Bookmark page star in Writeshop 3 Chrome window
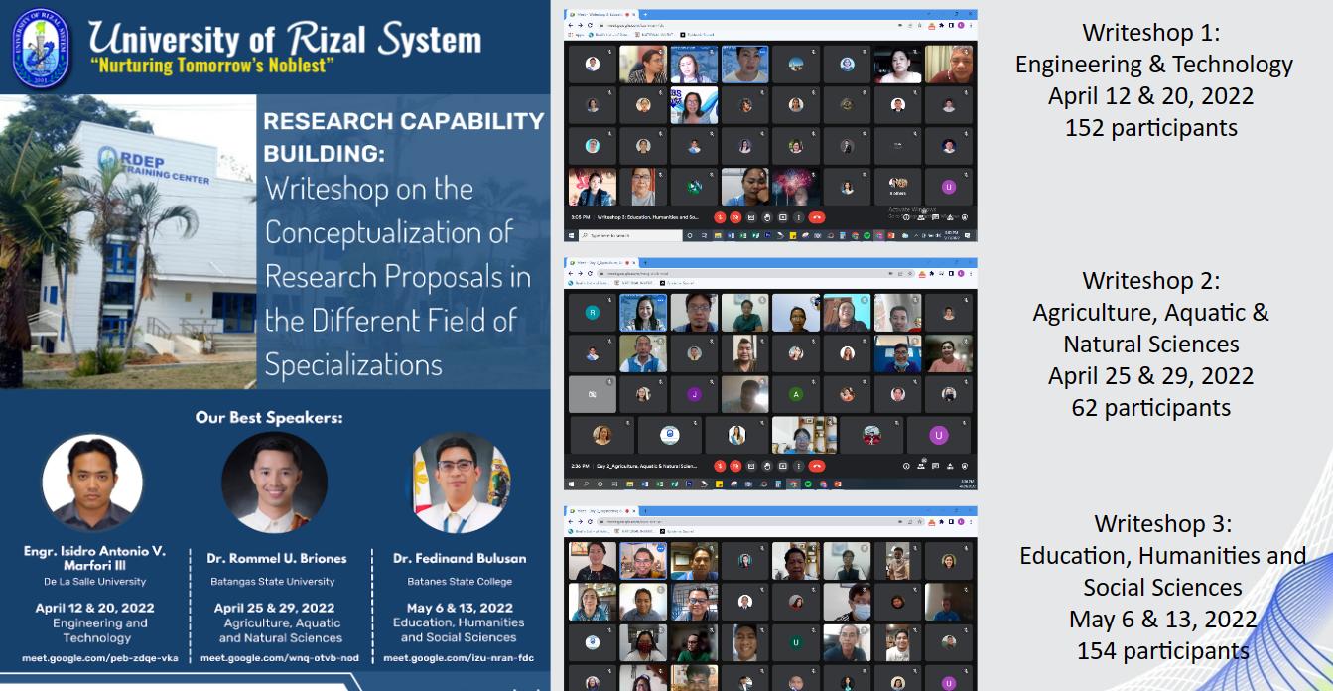The image size is (1333, 691). point(919,25)
